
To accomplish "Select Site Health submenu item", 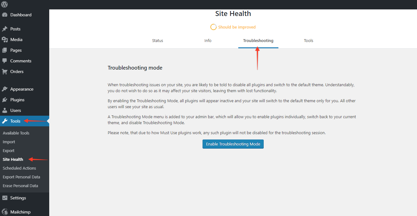I will pyautogui.click(x=13, y=159).
